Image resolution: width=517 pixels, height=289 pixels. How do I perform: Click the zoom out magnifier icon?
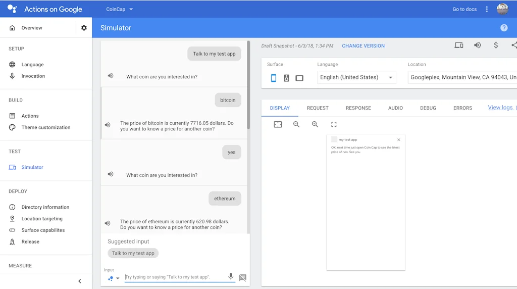pyautogui.click(x=296, y=124)
